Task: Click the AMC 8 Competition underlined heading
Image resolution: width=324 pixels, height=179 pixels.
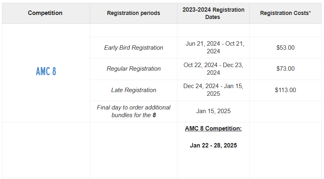Action: [x=213, y=128]
